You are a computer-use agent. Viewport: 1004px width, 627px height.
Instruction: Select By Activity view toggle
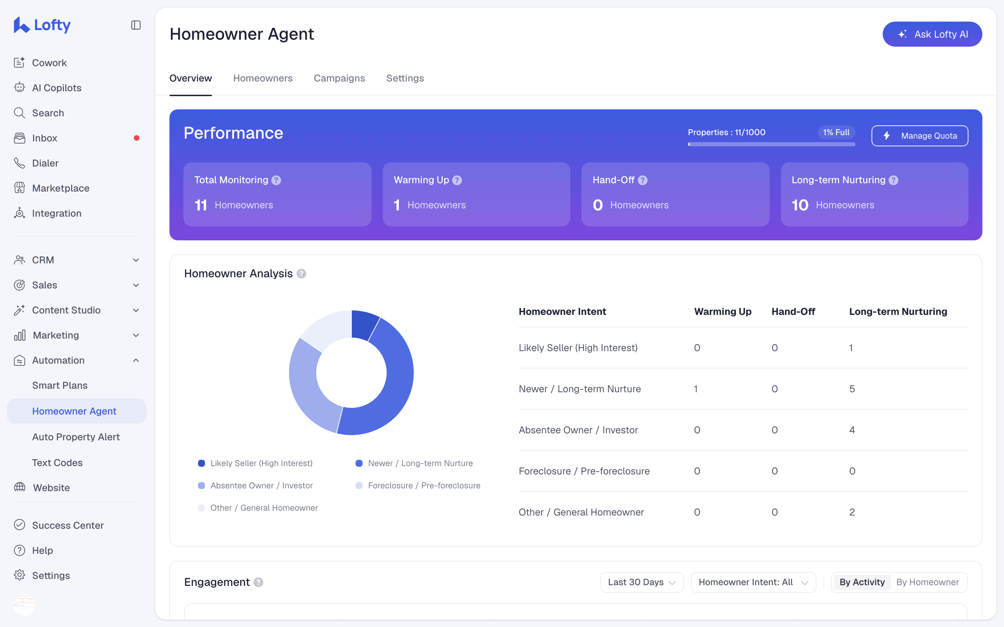[862, 582]
